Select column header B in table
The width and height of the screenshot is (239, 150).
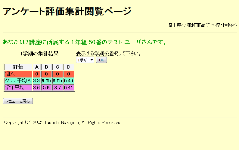tap(46, 67)
